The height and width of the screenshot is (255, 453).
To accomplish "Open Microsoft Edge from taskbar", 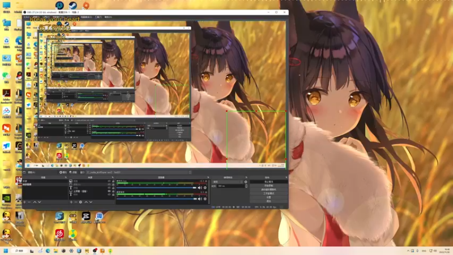I will click(48, 250).
